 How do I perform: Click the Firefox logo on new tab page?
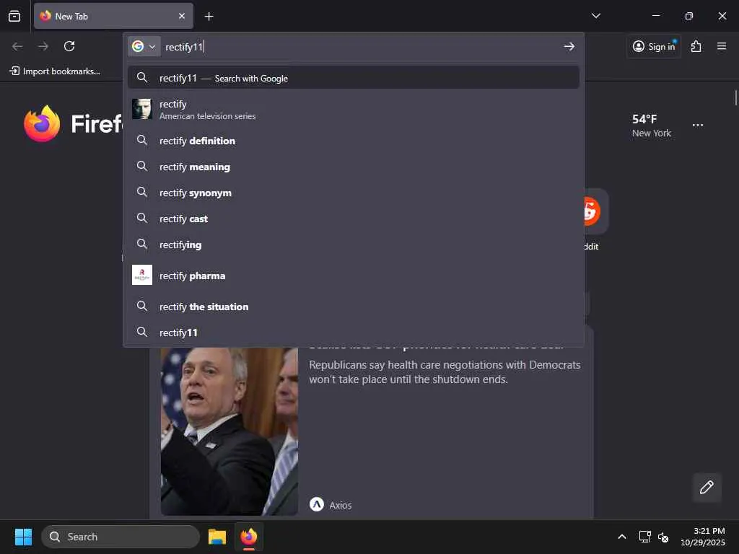tap(42, 123)
